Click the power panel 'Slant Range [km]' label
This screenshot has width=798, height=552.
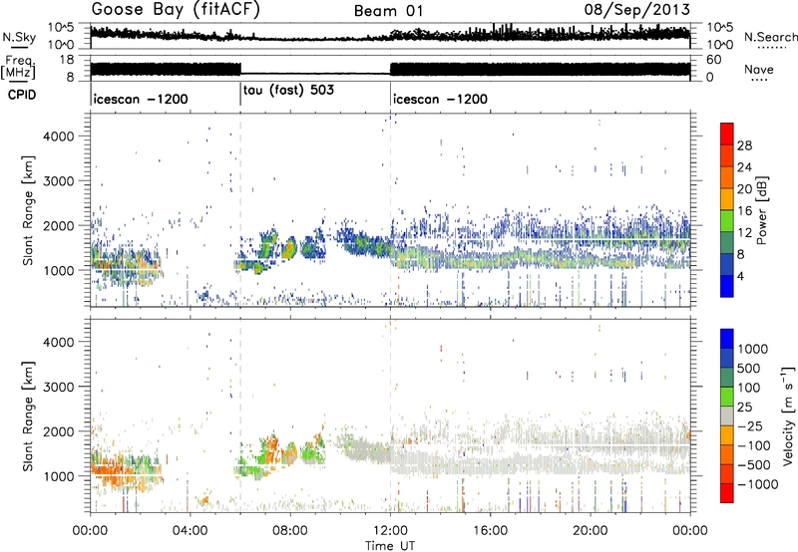[28, 210]
